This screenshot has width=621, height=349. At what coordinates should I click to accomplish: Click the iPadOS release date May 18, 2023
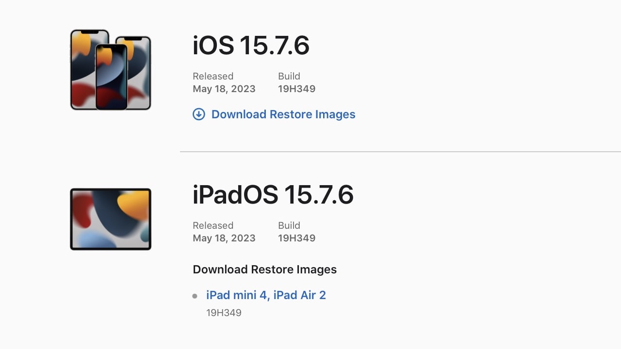point(224,238)
